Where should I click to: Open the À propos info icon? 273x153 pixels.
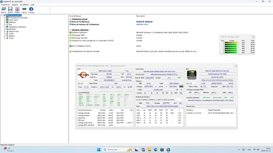click(x=31, y=10)
